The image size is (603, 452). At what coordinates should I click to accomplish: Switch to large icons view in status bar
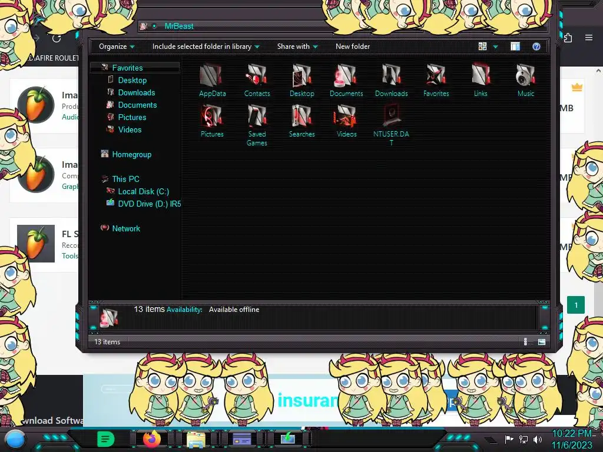542,342
